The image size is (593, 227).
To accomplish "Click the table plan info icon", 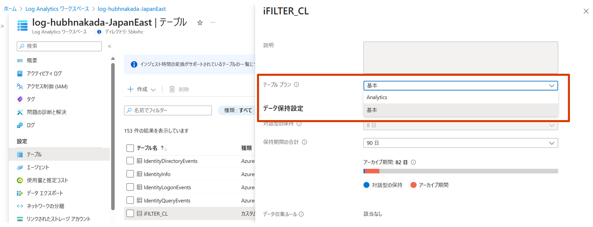I will click(x=296, y=85).
